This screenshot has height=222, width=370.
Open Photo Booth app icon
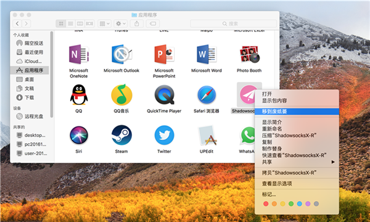point(249,54)
